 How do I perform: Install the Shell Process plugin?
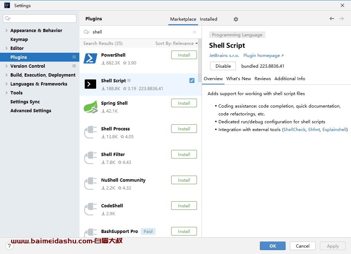[184, 129]
